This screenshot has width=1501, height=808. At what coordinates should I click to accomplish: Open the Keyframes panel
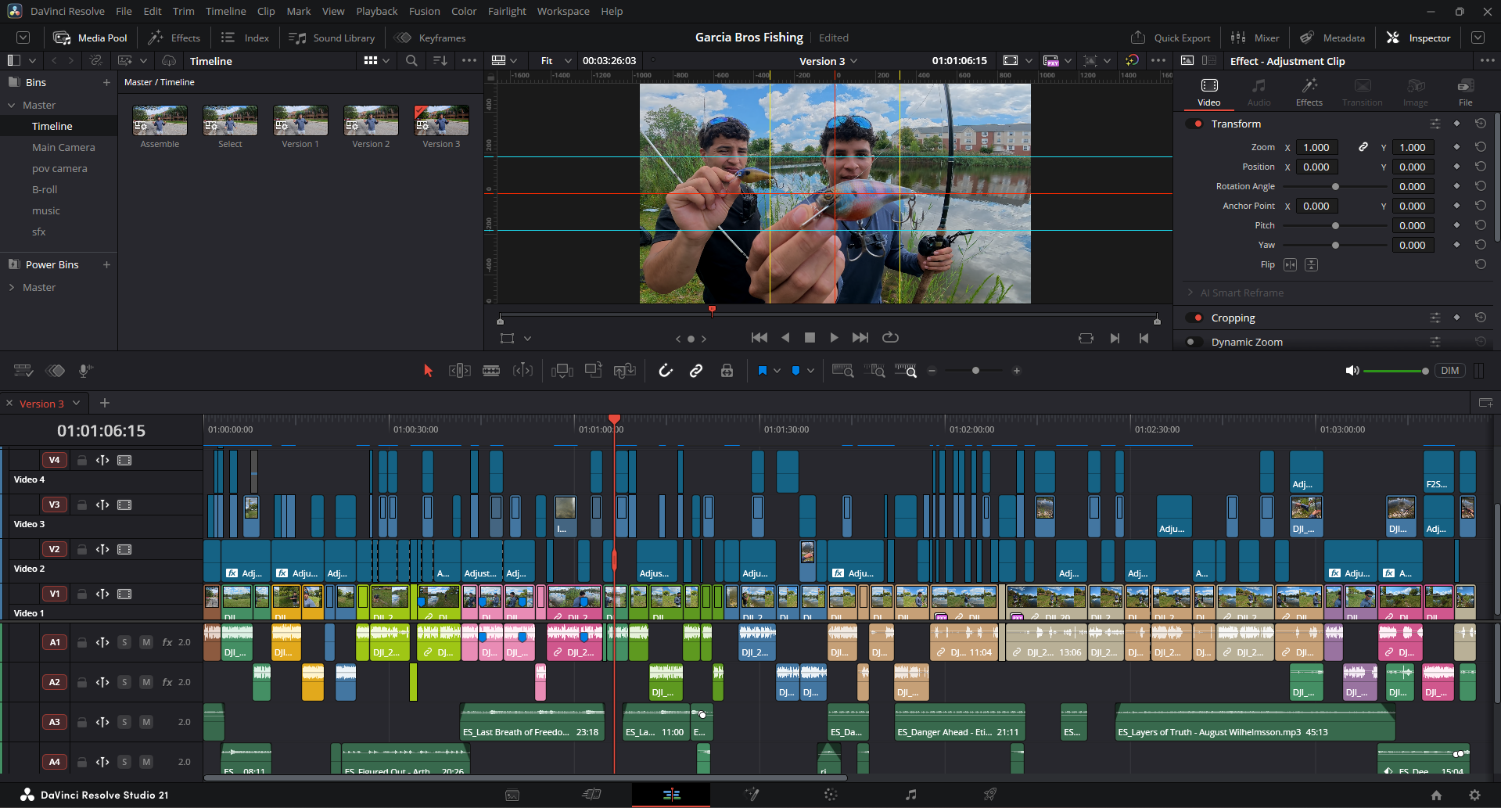tap(429, 38)
